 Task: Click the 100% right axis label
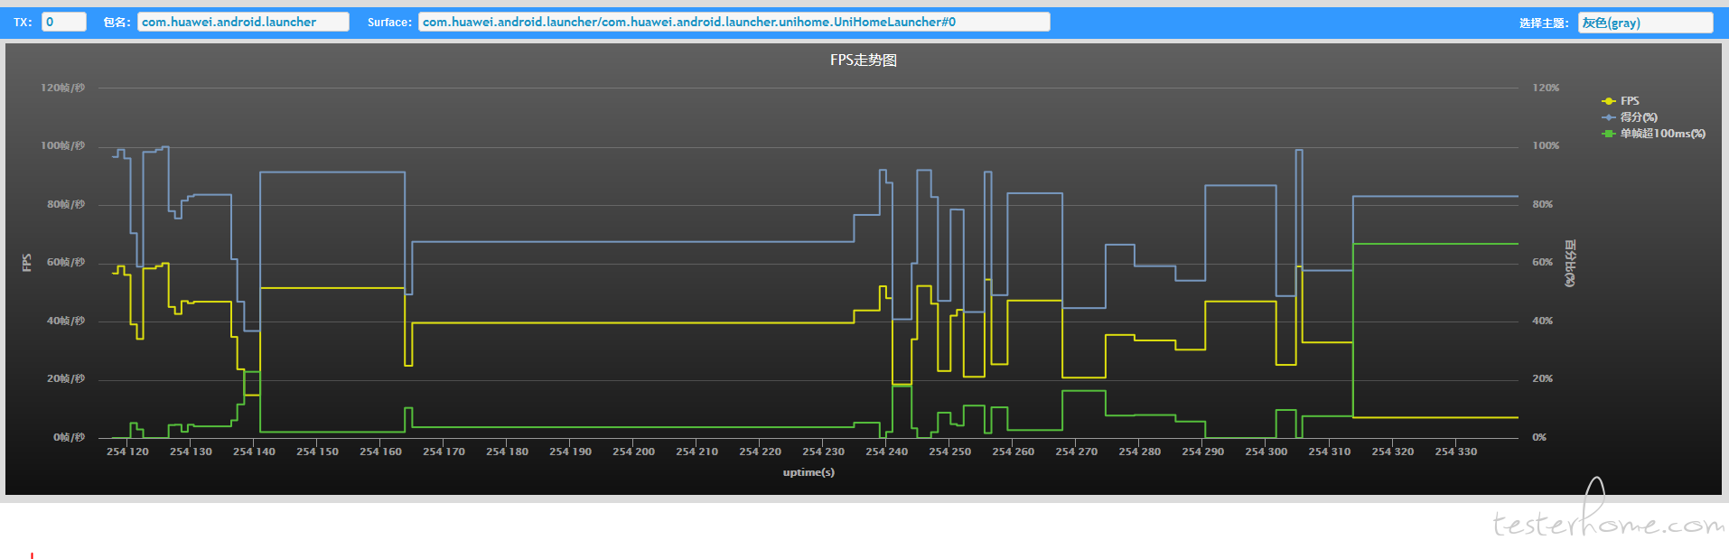coord(1546,145)
